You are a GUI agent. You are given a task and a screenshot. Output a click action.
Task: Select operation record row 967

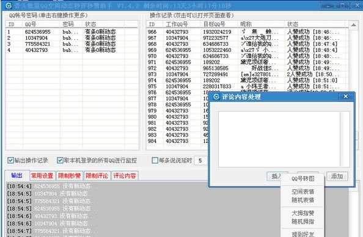[247, 38]
